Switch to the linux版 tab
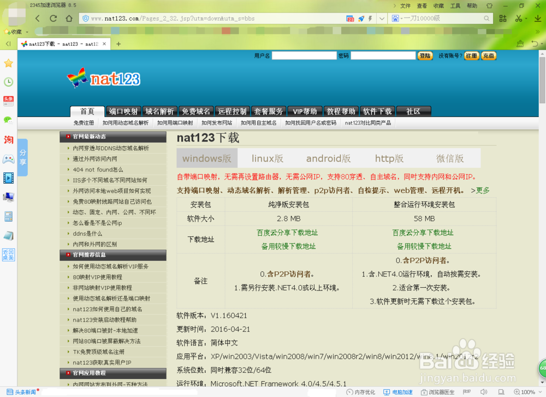The image size is (546, 397). coord(268,158)
